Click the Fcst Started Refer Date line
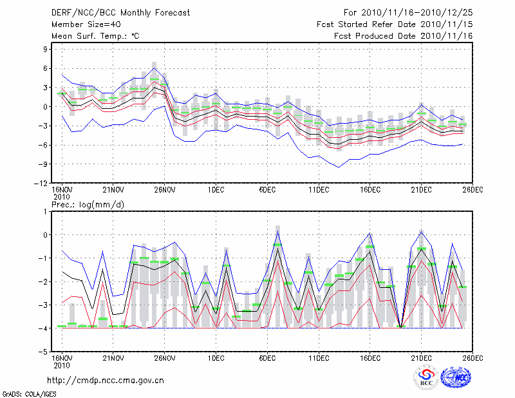515x398 pixels. pos(395,24)
